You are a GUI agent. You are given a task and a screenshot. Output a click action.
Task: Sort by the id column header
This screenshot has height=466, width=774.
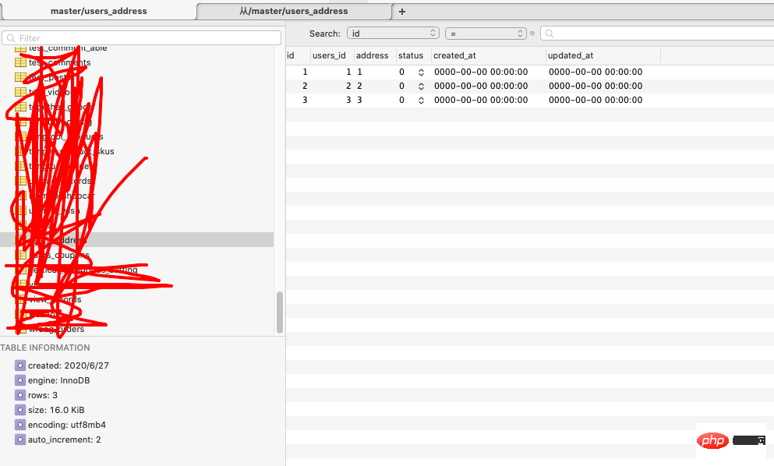(298, 55)
